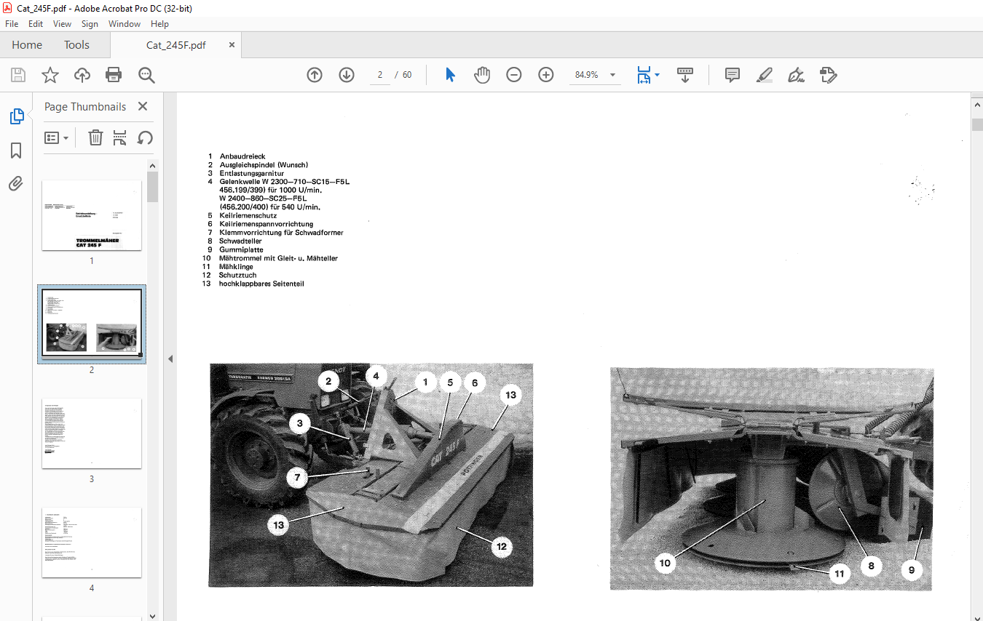
Task: Close the Cat_245F.pdf tab
Action: [232, 45]
